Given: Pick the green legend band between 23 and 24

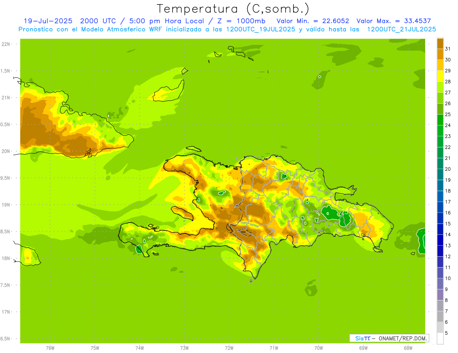Looking at the screenshot, I should click(x=440, y=131).
